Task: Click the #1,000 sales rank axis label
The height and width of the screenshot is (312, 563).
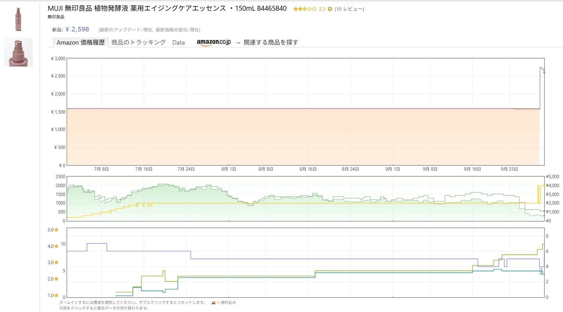Action: tap(553, 212)
